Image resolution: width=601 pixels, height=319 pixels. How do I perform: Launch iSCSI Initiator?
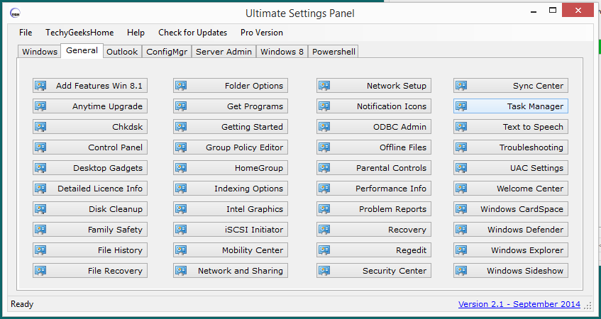point(231,230)
